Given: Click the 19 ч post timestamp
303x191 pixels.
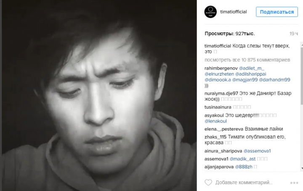Looking at the screenshot, I should [294, 34].
